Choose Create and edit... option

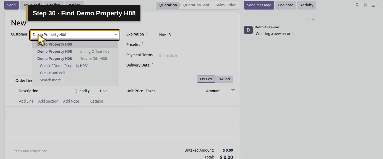click(x=74, y=73)
